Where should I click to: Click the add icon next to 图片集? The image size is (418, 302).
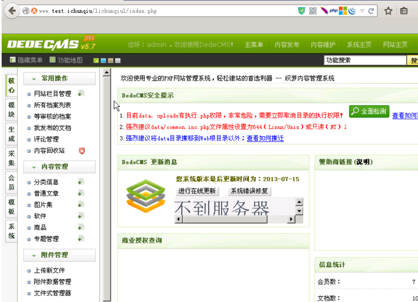81,205
